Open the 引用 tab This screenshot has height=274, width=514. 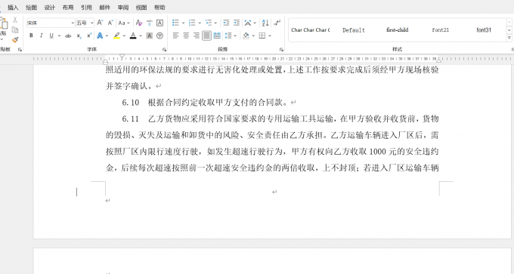[x=86, y=8]
